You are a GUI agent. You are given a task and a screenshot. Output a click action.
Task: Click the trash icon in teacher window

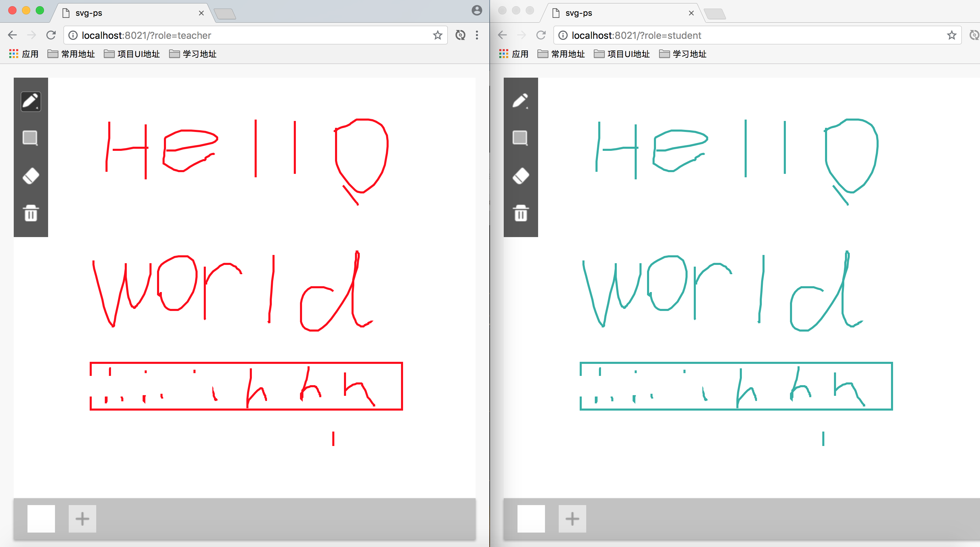[x=31, y=213]
